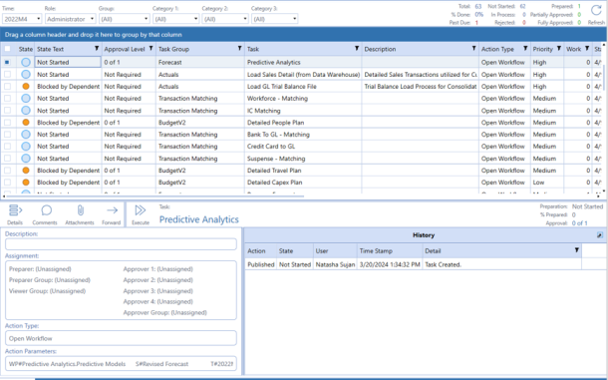608x380 pixels.
Task: Open the Attachments paperclip icon
Action: point(80,210)
